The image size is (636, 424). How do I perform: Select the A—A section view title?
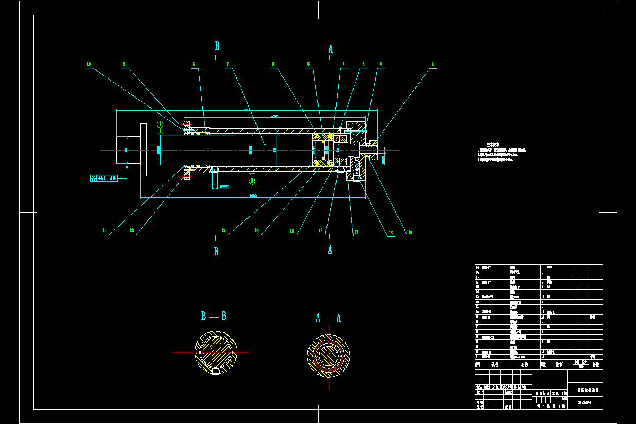point(328,318)
